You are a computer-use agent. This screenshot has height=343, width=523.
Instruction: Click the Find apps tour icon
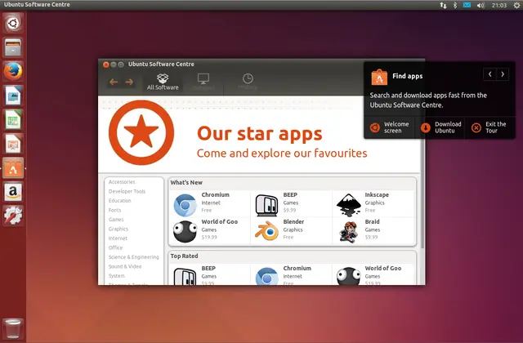tap(379, 77)
